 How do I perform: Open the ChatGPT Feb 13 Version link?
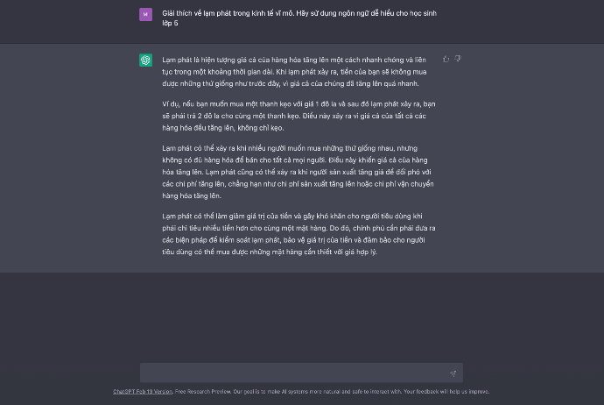click(x=142, y=391)
